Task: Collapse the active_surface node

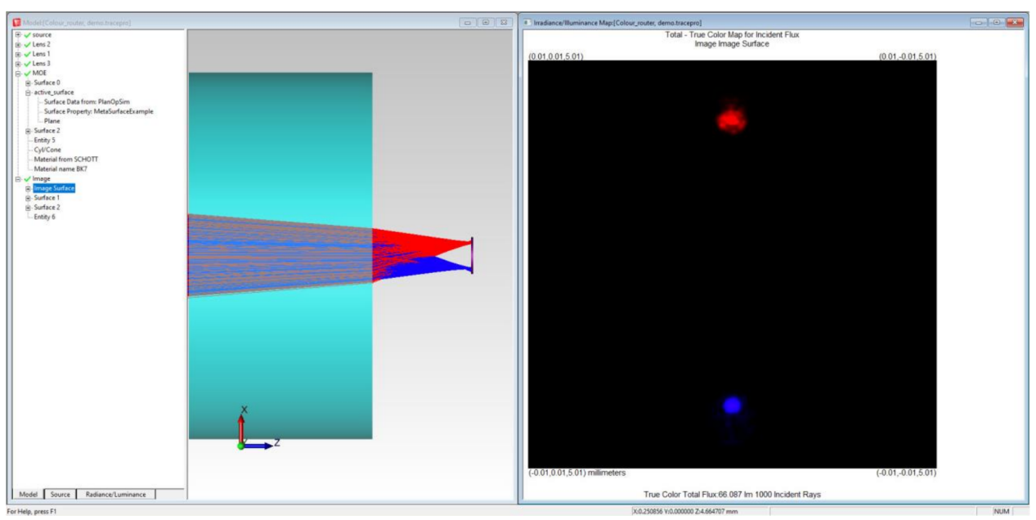Action: pos(29,92)
